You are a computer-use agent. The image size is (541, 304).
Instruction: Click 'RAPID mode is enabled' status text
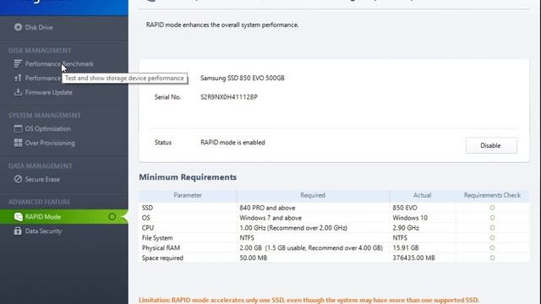233,143
